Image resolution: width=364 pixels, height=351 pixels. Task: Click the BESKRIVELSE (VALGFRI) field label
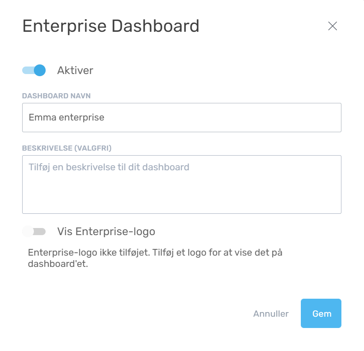[x=67, y=148]
